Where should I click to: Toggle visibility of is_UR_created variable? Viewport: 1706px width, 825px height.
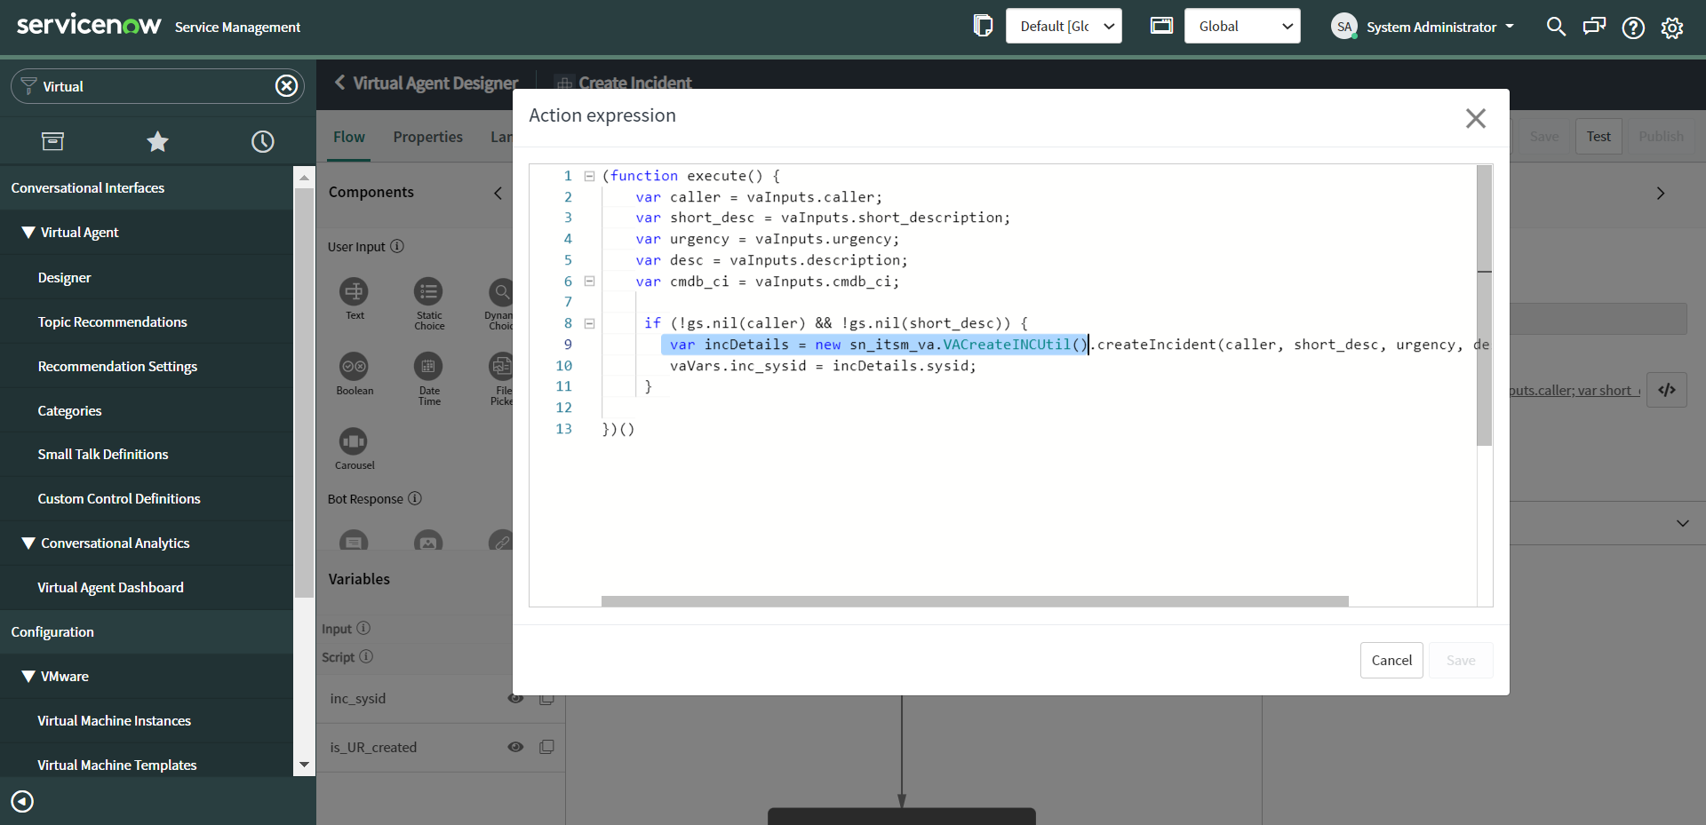coord(515,747)
